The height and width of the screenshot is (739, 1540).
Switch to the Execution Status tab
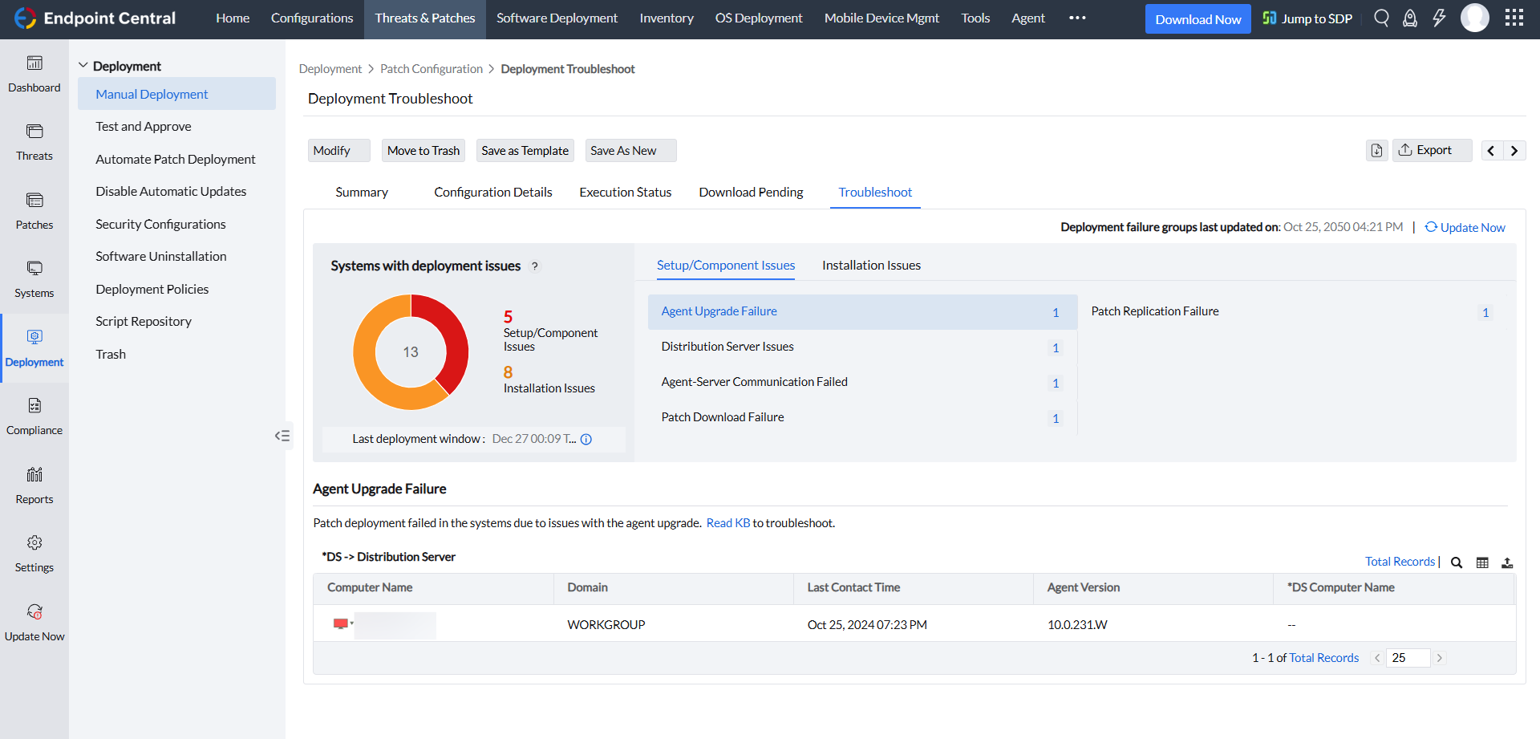click(625, 192)
